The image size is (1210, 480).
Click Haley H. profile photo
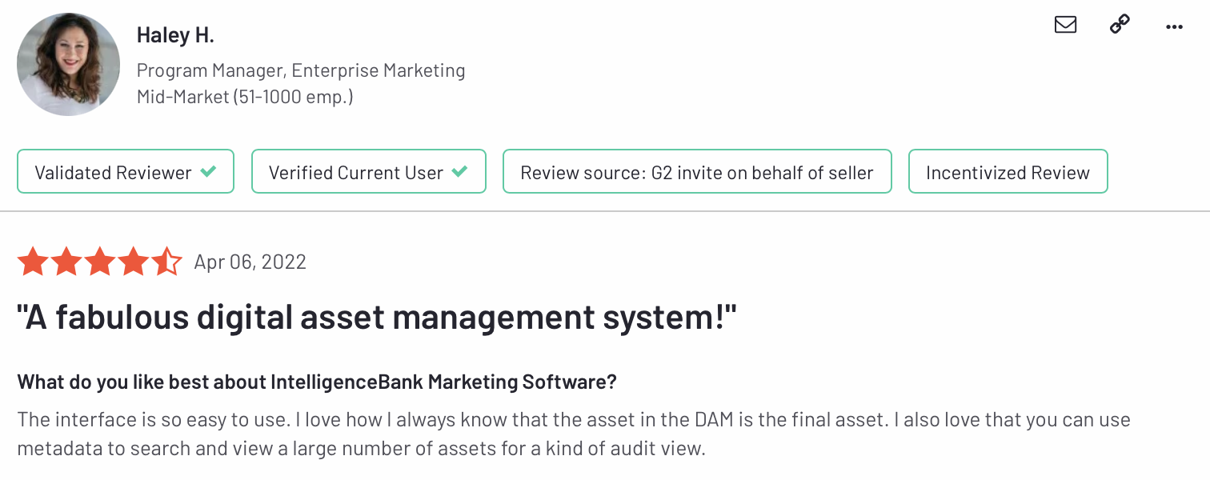click(x=68, y=64)
